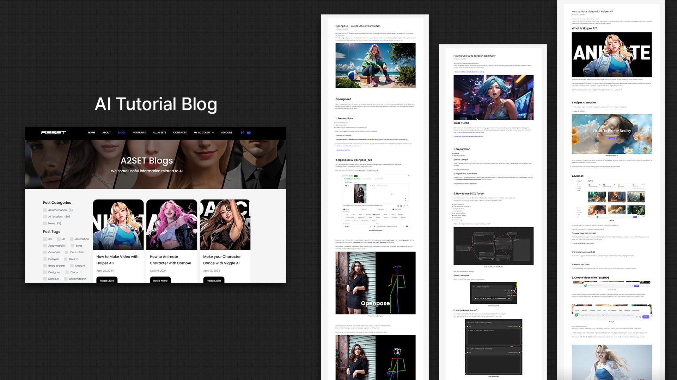This screenshot has width=677, height=380.
Task: Open the blonde Haiper AI post thumbnail
Action: pyautogui.click(x=118, y=225)
